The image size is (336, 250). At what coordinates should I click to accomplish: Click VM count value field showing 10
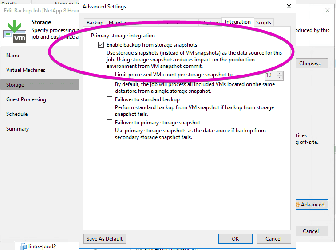click(x=271, y=75)
